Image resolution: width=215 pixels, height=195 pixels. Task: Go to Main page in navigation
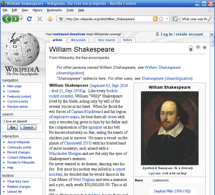(14, 86)
